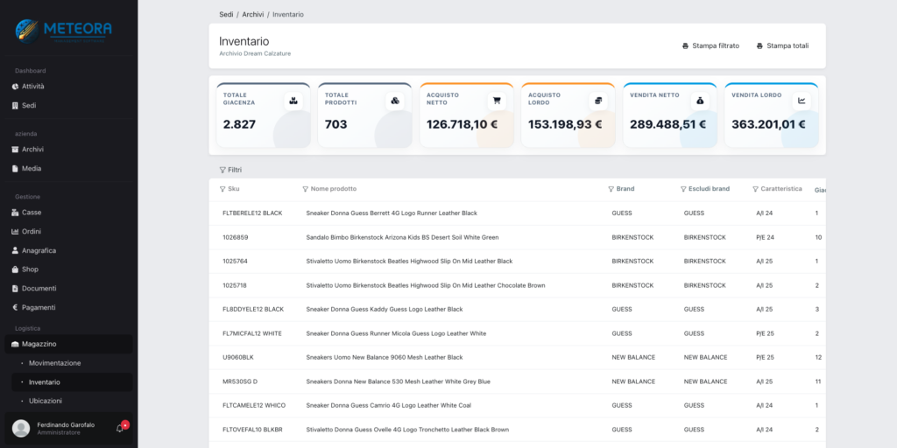Open Movimentazione in the sidebar
This screenshot has width=897, height=448.
pyautogui.click(x=54, y=363)
